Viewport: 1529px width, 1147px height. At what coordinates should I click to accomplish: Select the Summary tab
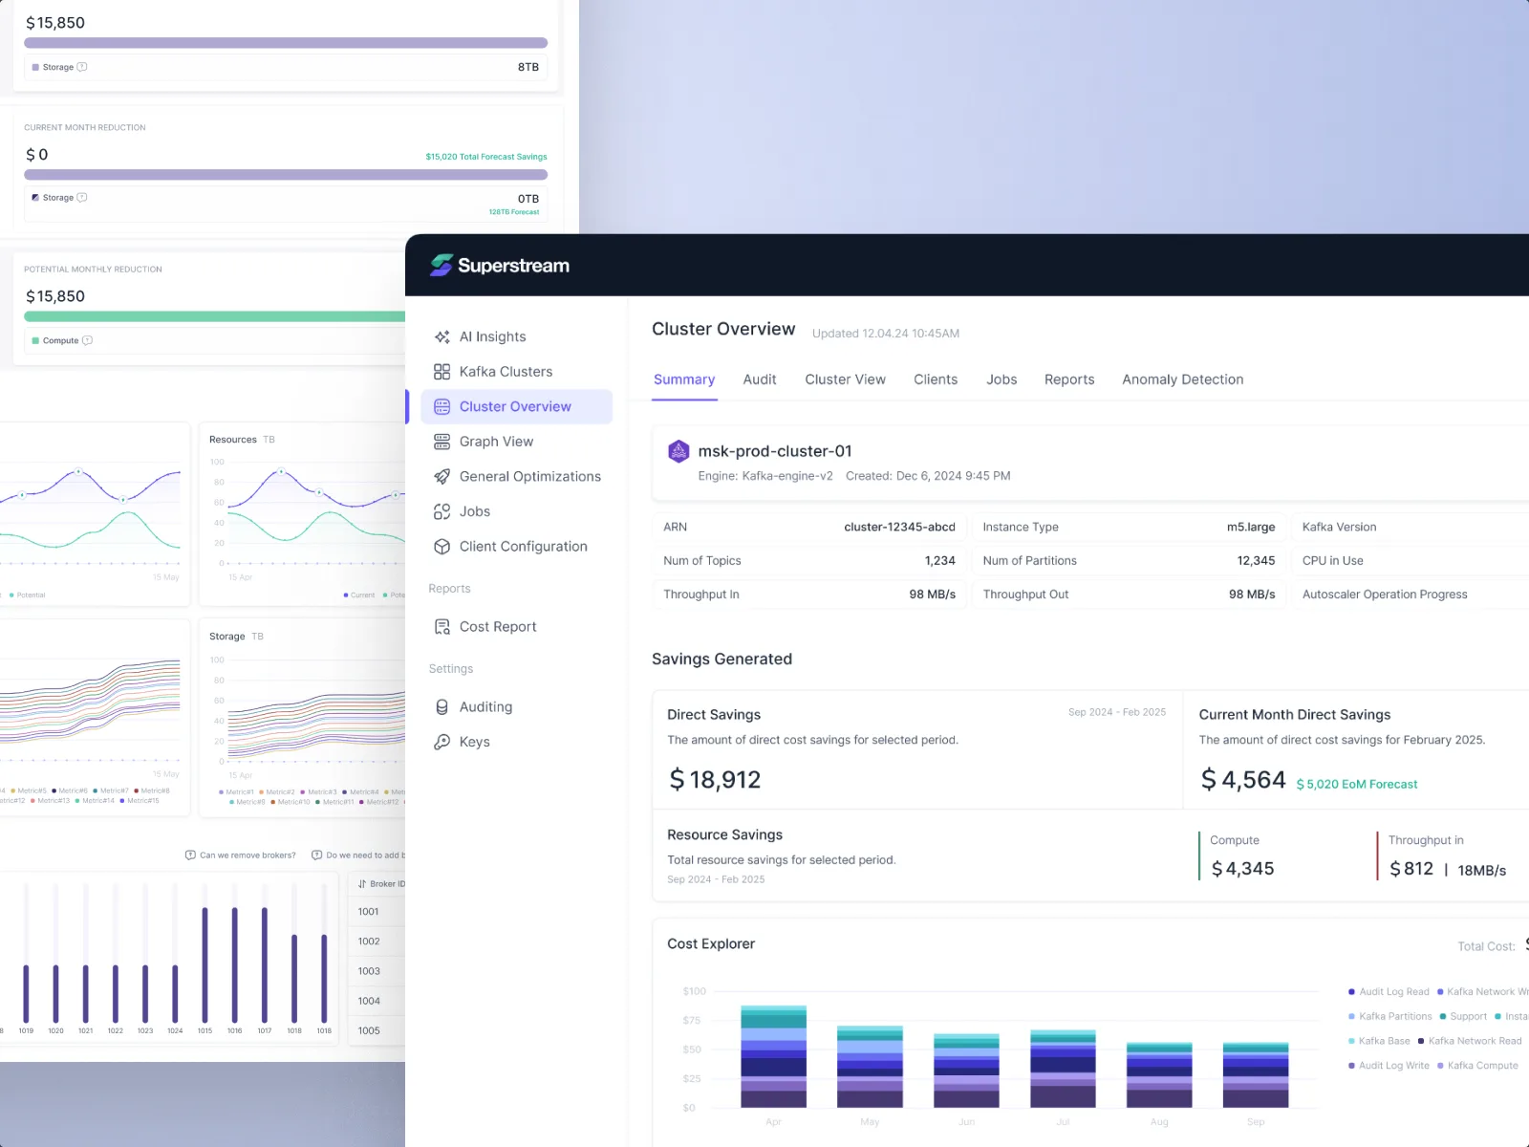click(684, 379)
